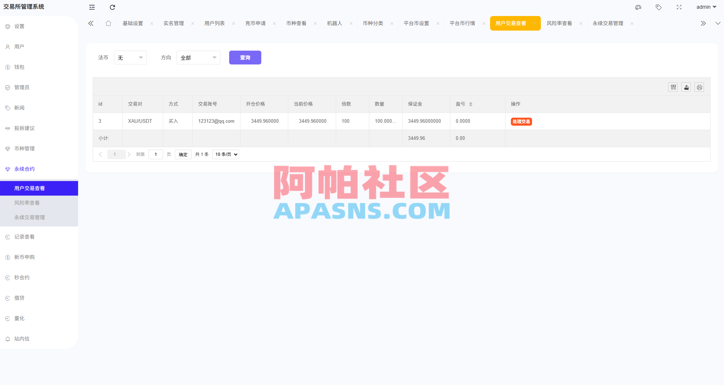Select 永续交易管理 in the sidebar menu

click(x=29, y=217)
